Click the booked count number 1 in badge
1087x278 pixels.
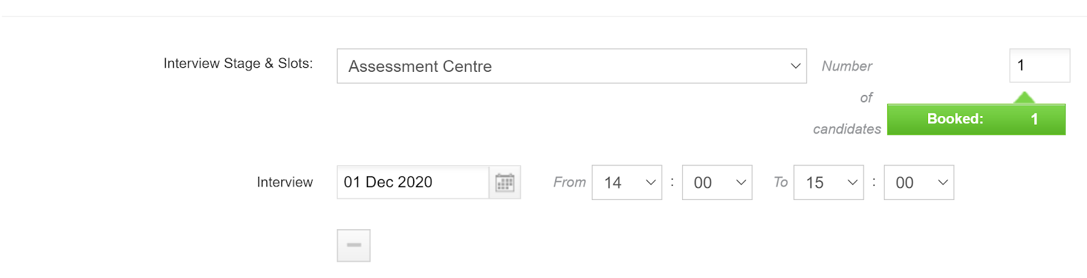[x=1034, y=119]
